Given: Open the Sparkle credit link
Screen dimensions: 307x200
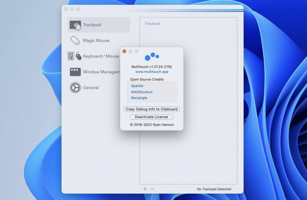Looking at the screenshot, I should click(x=137, y=86).
